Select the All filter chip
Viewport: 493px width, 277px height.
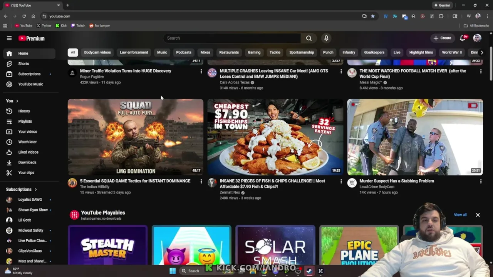[x=73, y=52]
